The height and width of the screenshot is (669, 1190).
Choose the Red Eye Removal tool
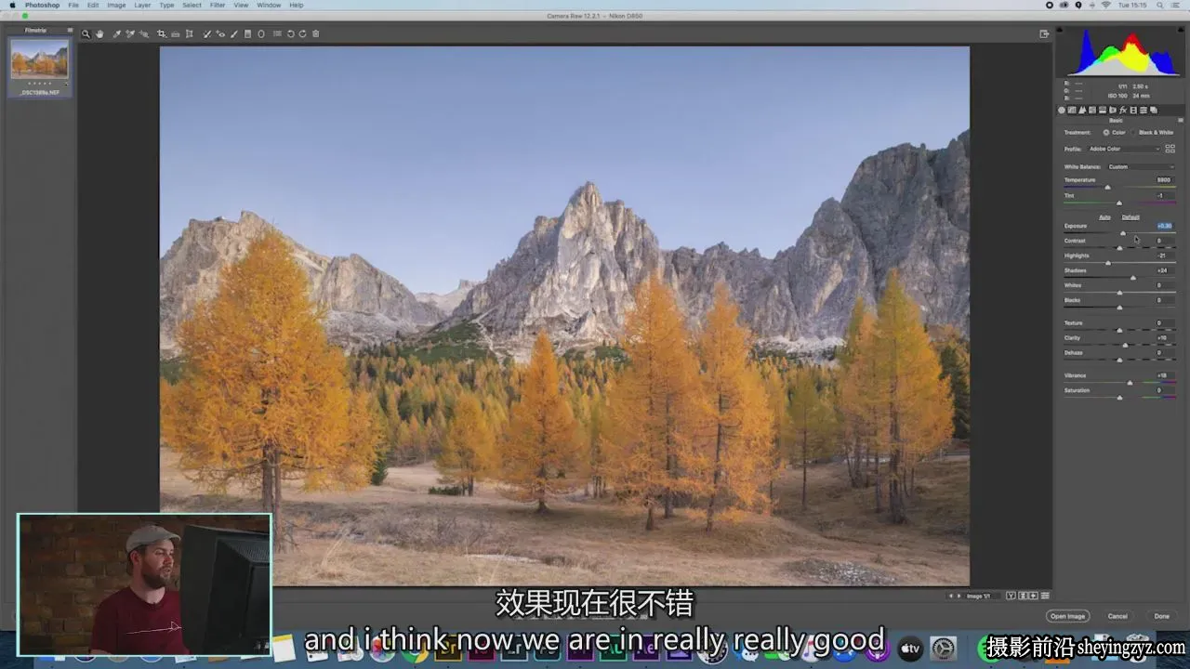(x=220, y=34)
